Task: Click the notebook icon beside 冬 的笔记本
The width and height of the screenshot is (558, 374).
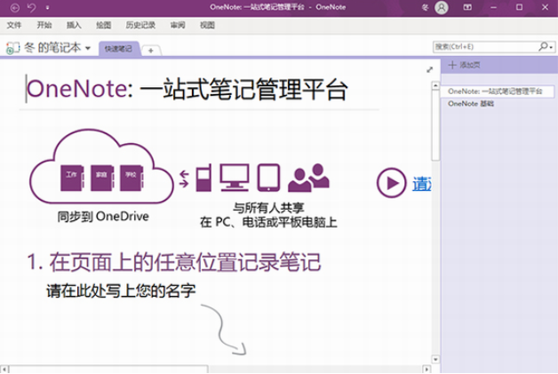Action: pyautogui.click(x=12, y=47)
